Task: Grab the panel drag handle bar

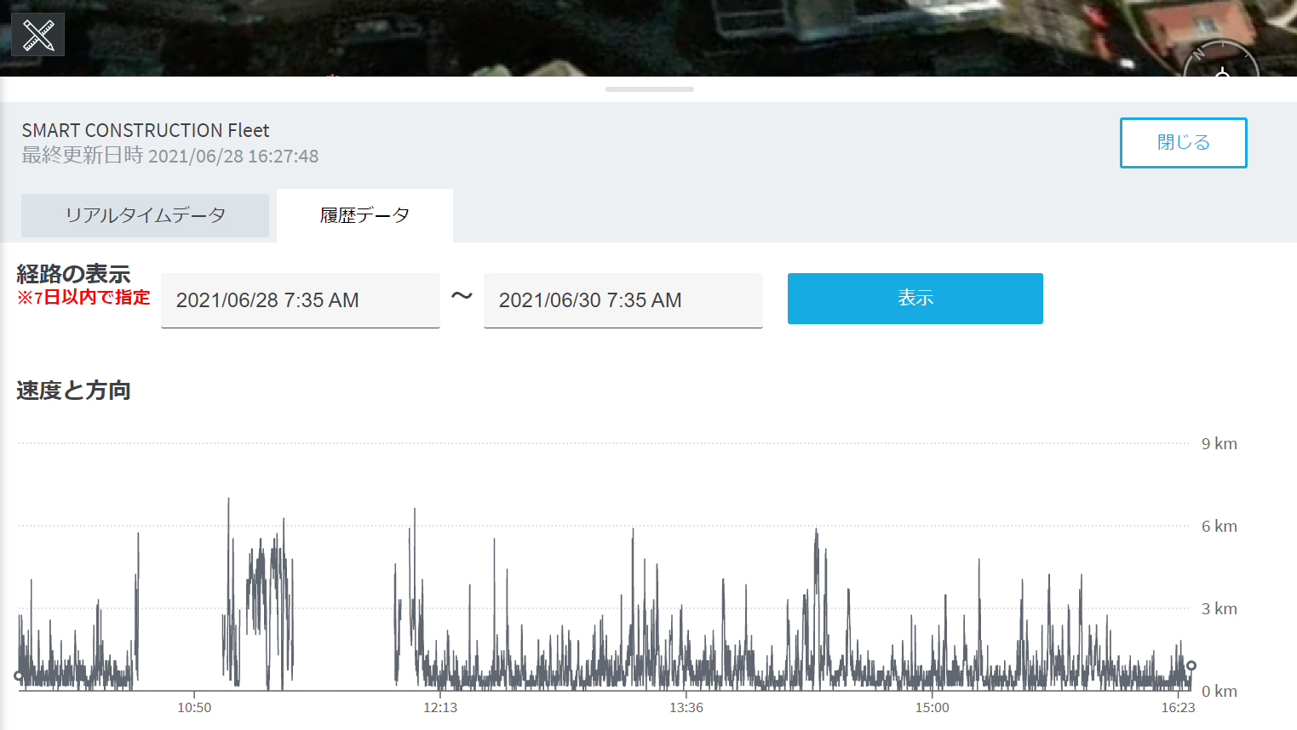Action: (x=649, y=89)
